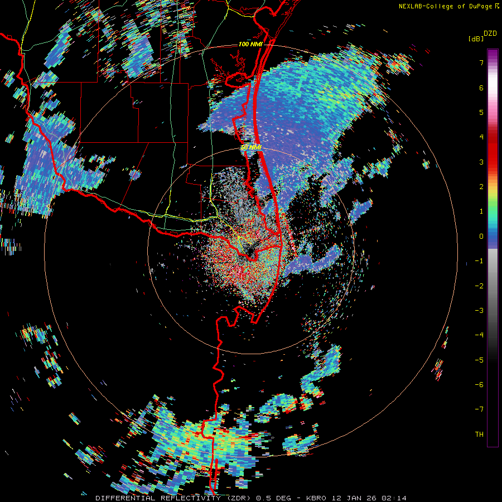The height and width of the screenshot is (502, 502).
Task: Click the [dB] unit label
Action: click(476, 39)
